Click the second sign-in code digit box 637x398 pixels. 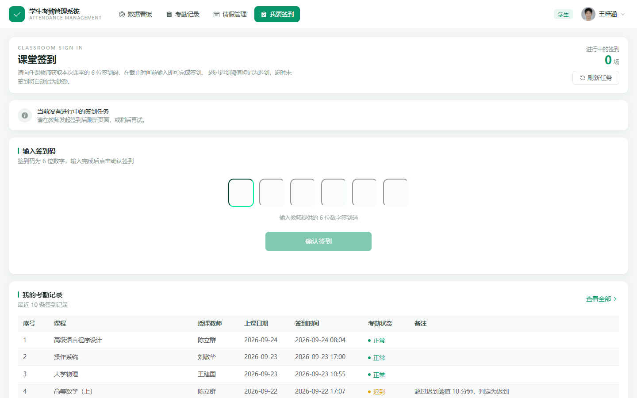[x=272, y=193]
